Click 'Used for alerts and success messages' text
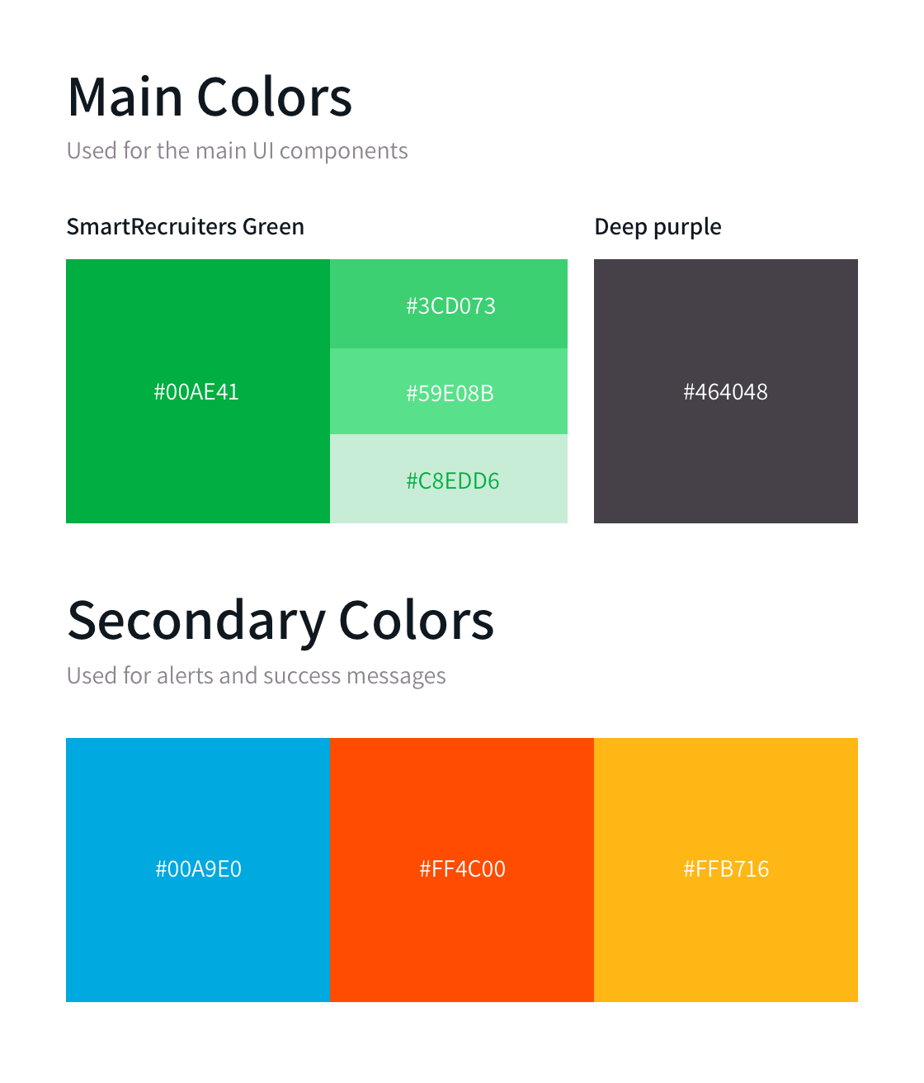 coord(257,676)
